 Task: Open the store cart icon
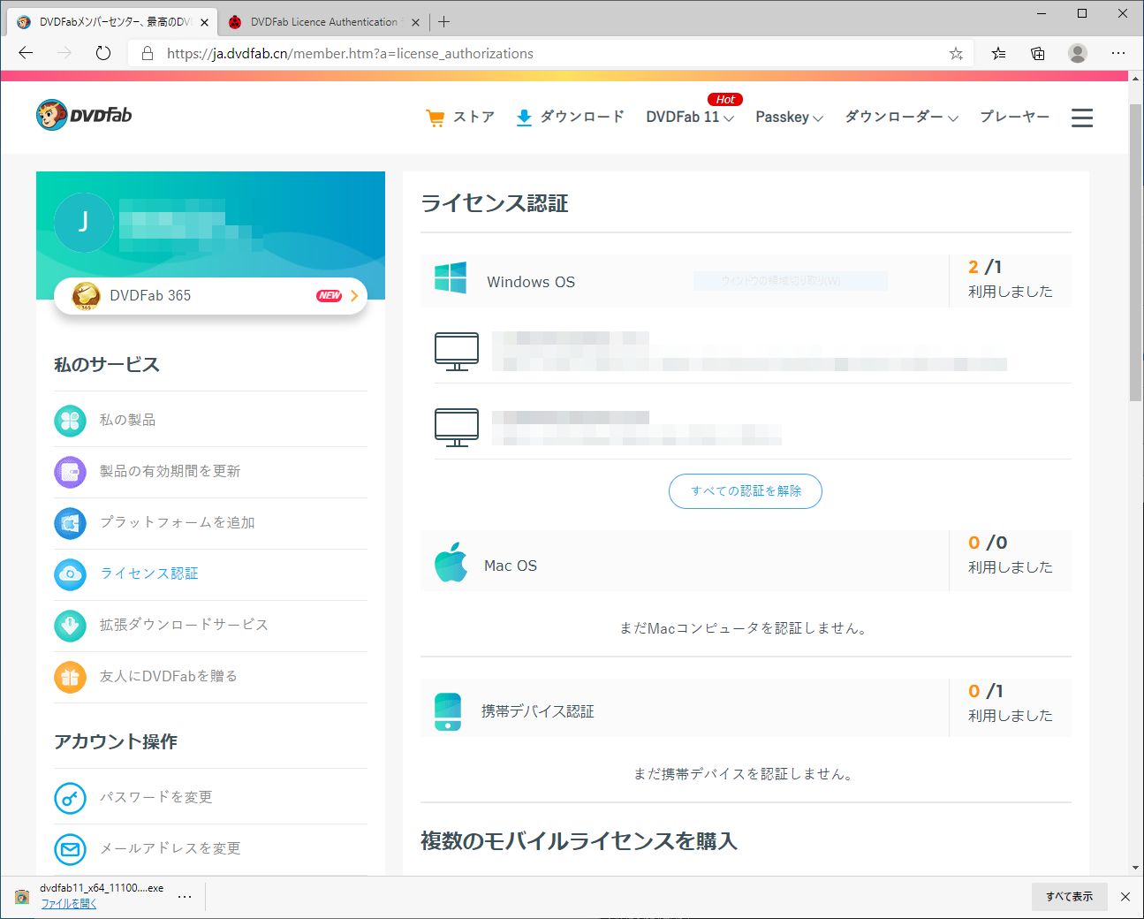pos(436,118)
